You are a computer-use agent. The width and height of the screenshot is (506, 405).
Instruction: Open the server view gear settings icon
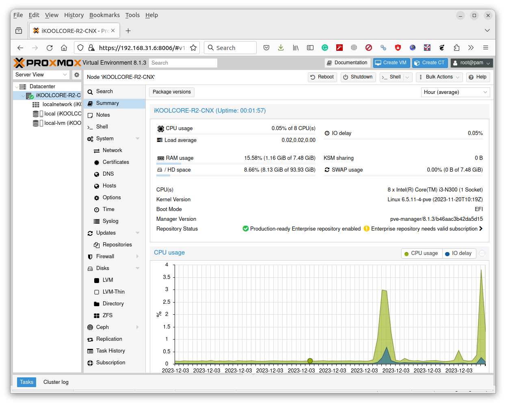point(77,75)
